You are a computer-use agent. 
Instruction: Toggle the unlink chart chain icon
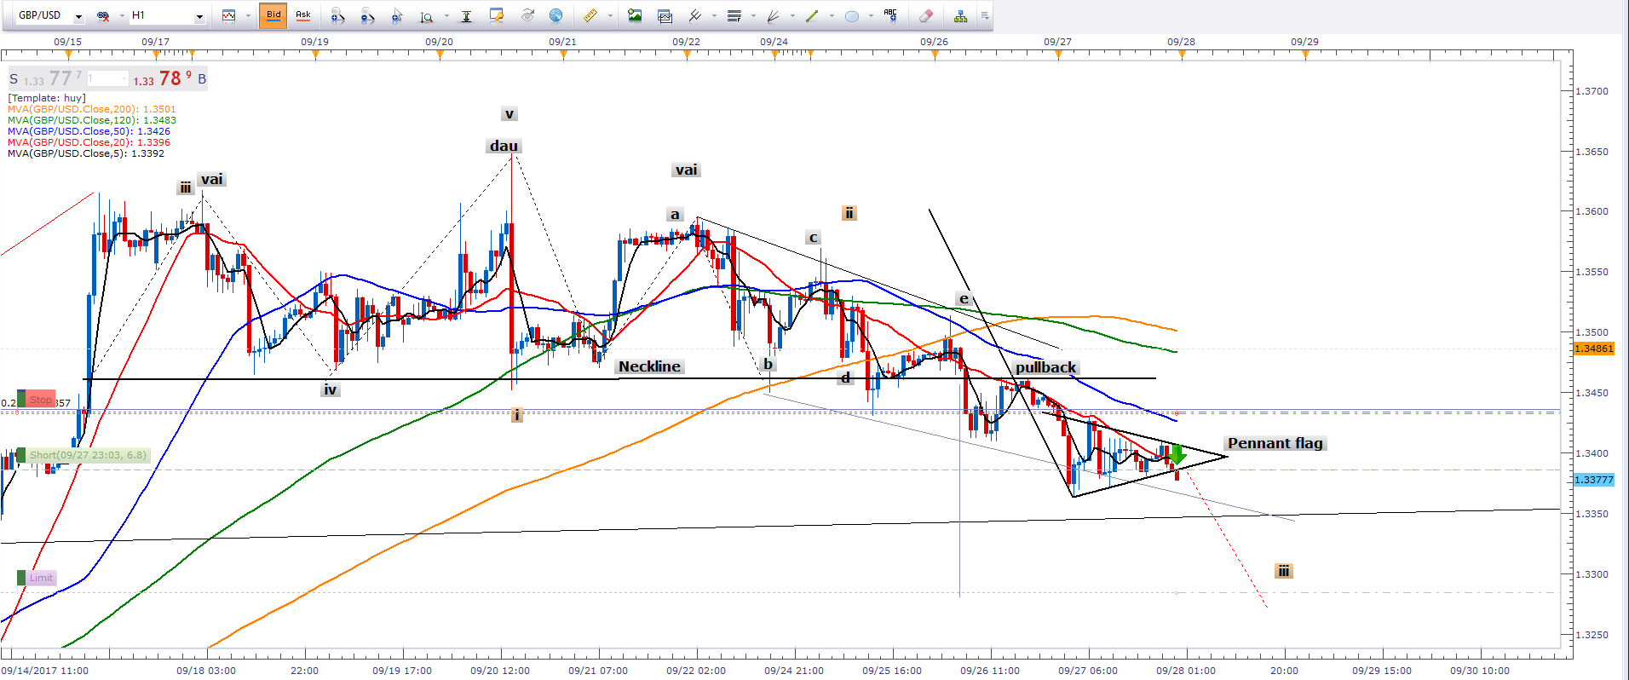pos(103,15)
